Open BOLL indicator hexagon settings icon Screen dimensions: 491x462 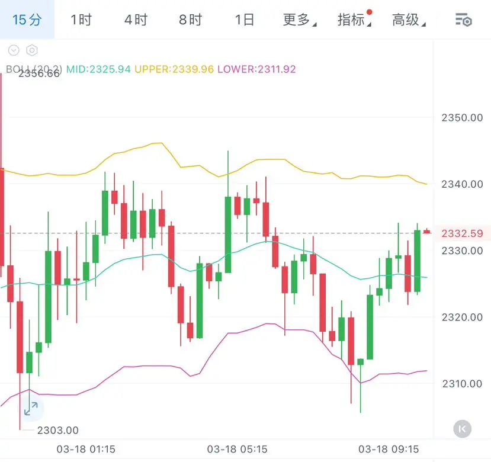(32, 51)
